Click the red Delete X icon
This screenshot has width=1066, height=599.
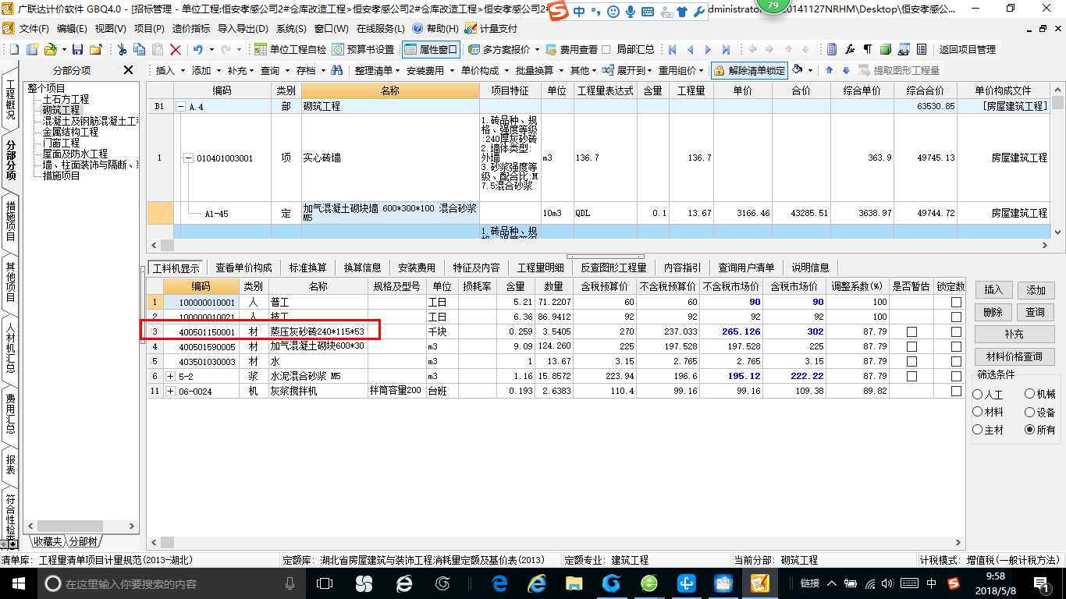click(176, 49)
